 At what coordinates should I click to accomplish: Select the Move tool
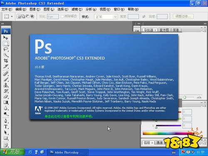click(5, 37)
